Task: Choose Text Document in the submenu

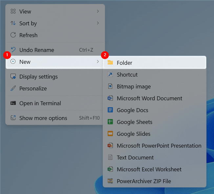Action: (x=155, y=158)
